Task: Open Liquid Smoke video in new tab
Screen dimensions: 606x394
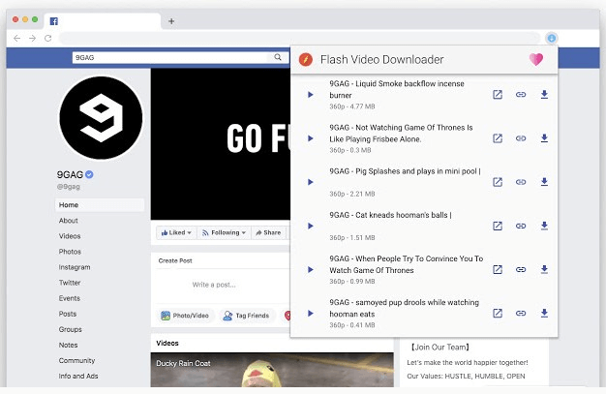Action: [498, 94]
